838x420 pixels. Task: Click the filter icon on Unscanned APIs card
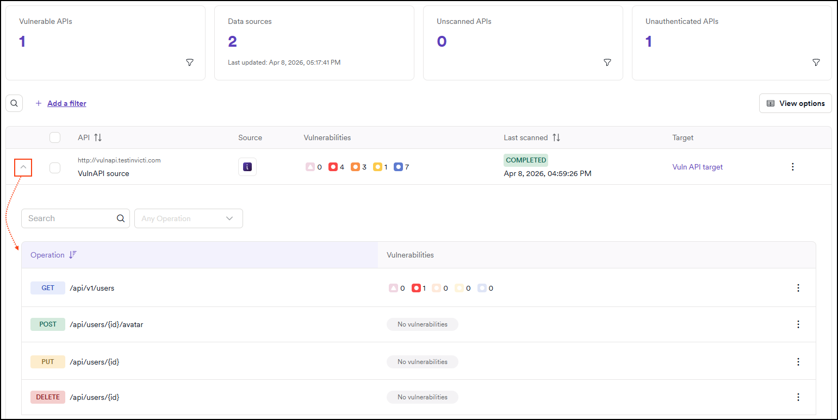click(x=607, y=63)
